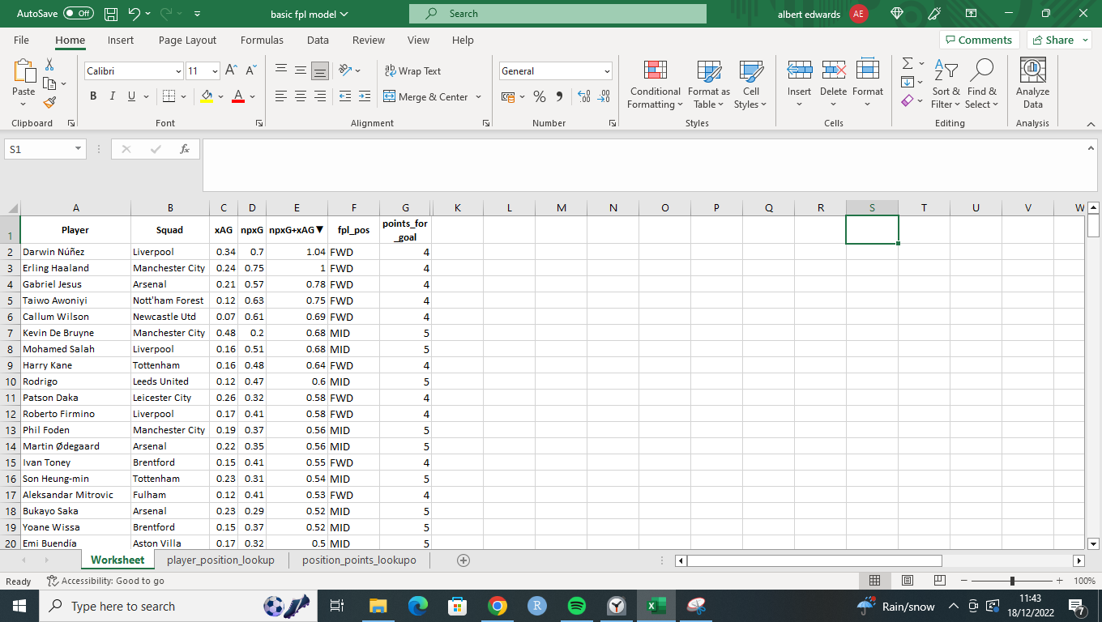
Task: Toggle the AutoSave switch
Action: coord(79,14)
